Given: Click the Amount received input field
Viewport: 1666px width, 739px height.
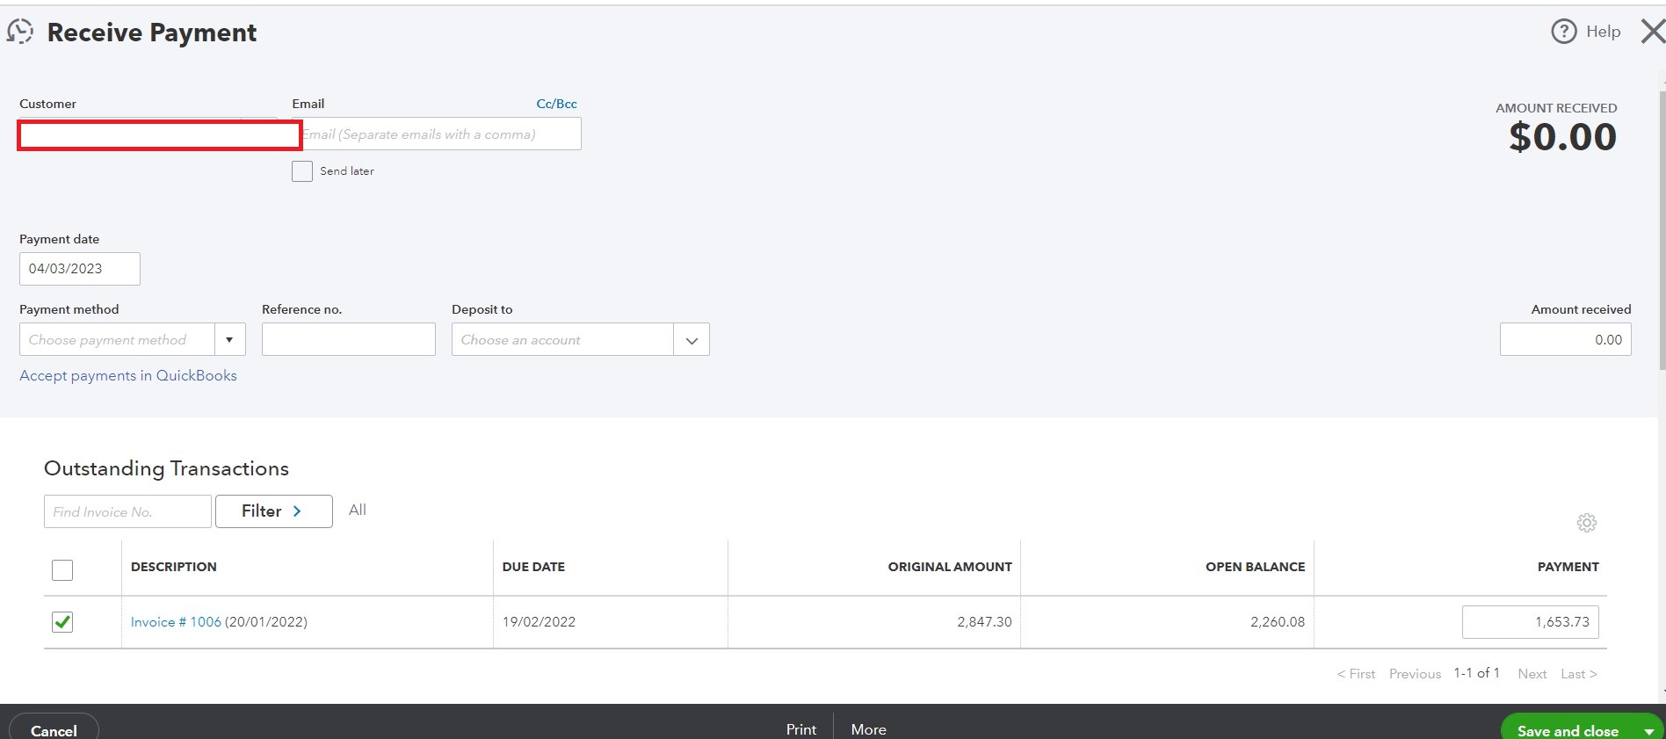Looking at the screenshot, I should pos(1566,339).
